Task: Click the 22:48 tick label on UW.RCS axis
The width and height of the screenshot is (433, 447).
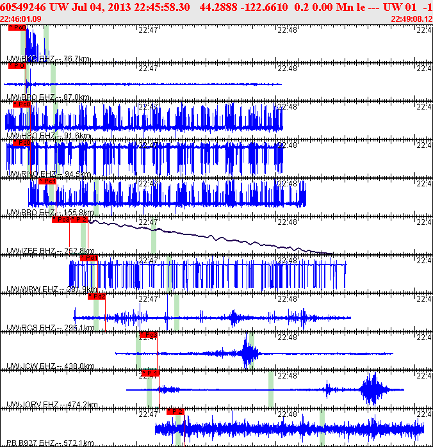Action: [x=287, y=298]
